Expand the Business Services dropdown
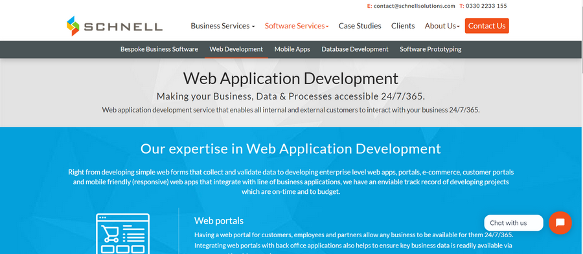 [x=223, y=26]
